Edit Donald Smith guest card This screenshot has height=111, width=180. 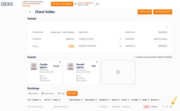pos(97,62)
